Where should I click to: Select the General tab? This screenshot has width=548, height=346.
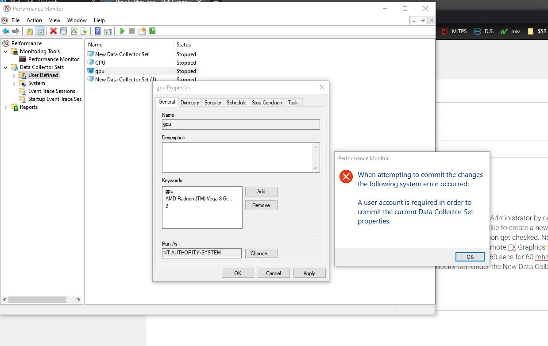[167, 102]
